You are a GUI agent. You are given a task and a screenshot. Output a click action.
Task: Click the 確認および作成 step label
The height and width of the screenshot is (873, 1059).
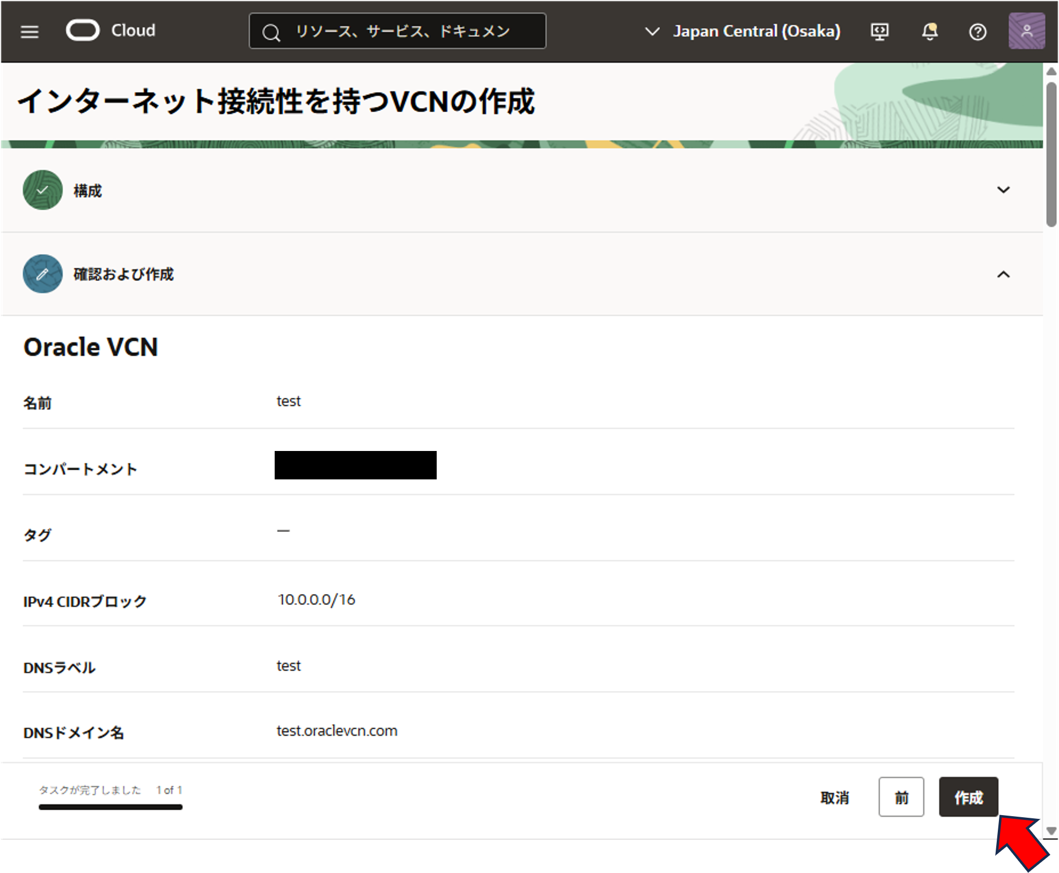coord(123,275)
